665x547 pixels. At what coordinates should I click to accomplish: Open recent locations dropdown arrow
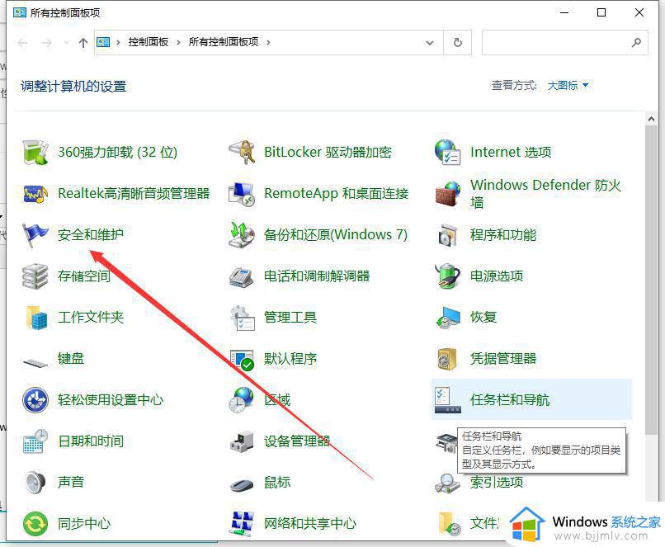coord(66,42)
